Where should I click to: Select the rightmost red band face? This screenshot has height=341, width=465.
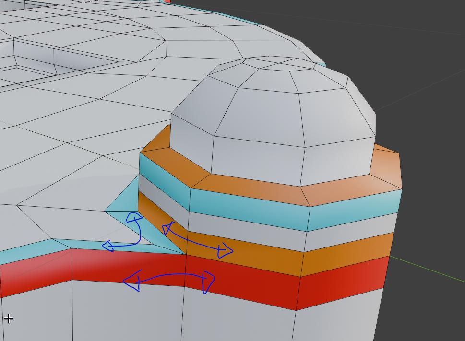click(343, 283)
